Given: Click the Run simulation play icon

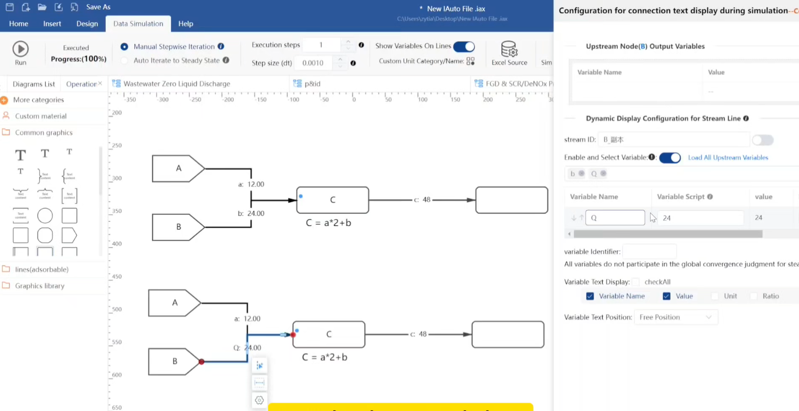Looking at the screenshot, I should point(20,49).
